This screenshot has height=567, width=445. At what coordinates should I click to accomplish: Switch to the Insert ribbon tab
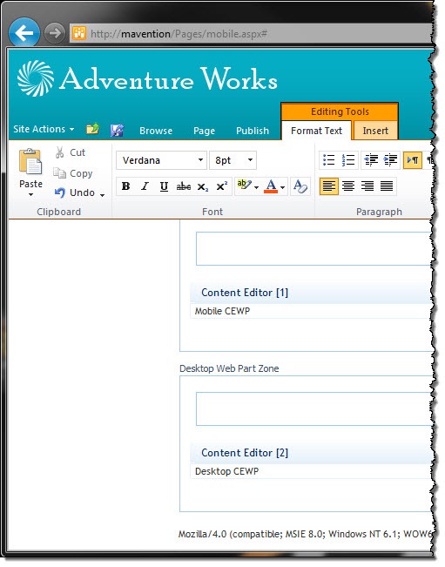point(375,131)
